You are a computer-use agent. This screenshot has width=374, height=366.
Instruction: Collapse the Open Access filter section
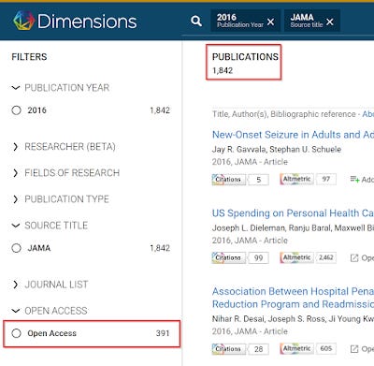(16, 311)
